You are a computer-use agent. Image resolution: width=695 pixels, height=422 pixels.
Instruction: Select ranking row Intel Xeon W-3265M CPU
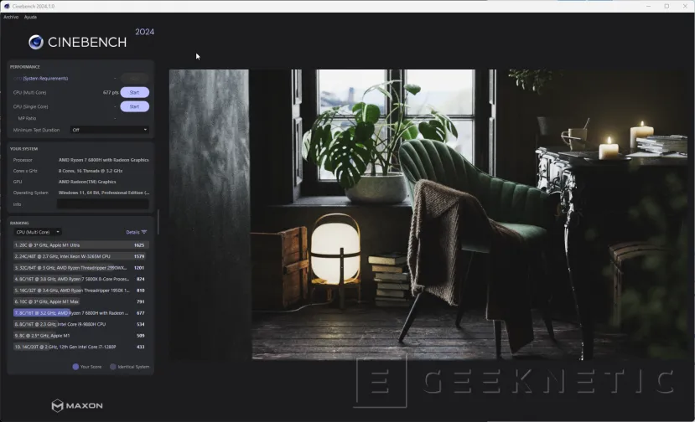click(x=81, y=256)
